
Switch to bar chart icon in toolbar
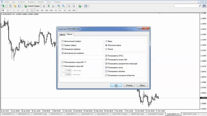[44, 6]
